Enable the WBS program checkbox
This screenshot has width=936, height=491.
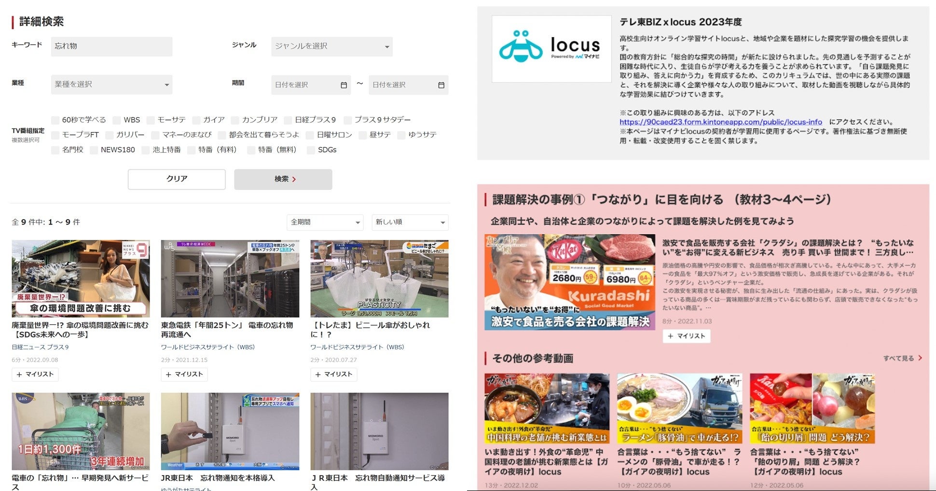[117, 120]
